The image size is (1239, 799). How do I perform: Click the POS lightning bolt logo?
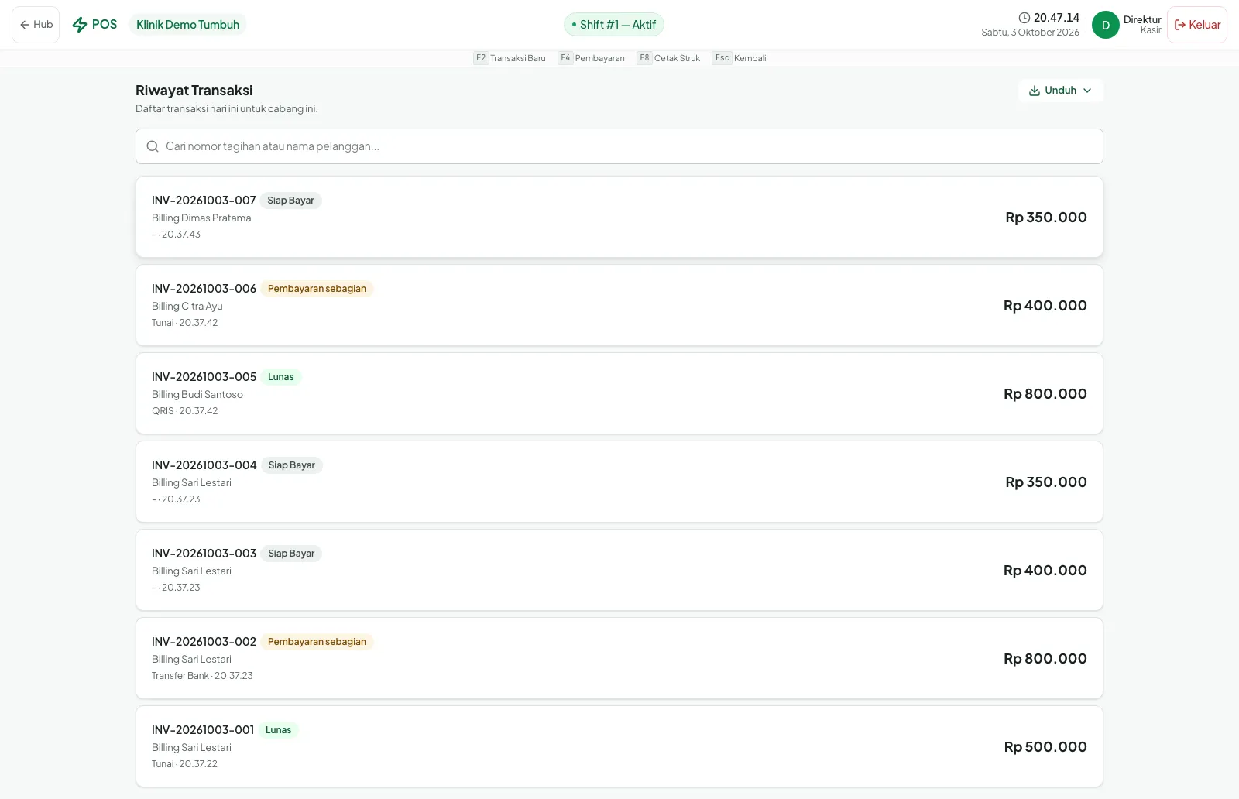click(80, 25)
